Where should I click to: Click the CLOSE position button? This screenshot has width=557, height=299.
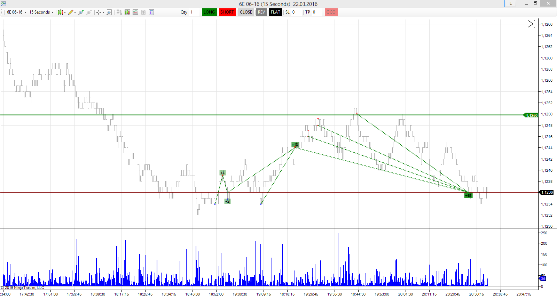click(246, 12)
